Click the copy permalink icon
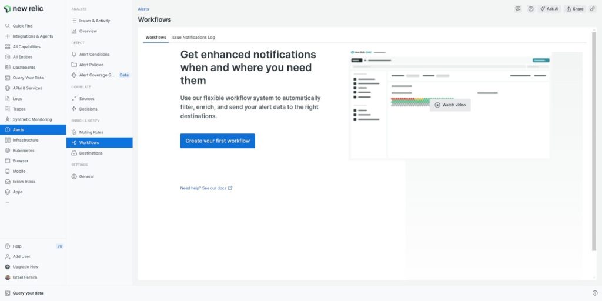Viewport: 602px width, 301px height. [592, 9]
